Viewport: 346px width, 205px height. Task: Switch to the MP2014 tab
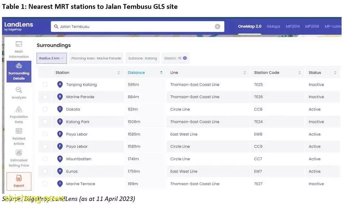[293, 27]
